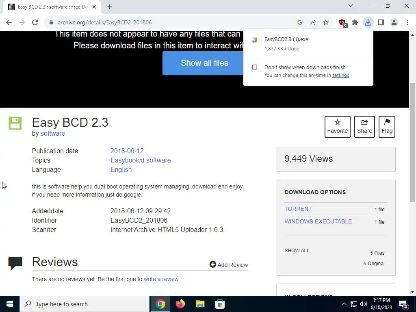Open the software author link
This screenshot has height=312, width=416.
52,133
